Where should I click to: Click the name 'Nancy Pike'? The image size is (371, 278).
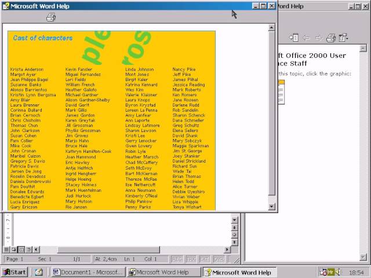(x=184, y=69)
